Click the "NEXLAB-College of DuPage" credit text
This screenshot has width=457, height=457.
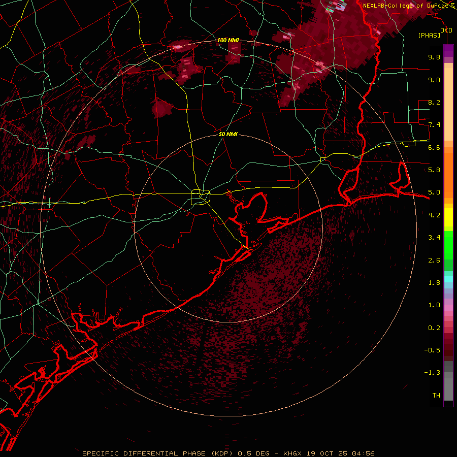pos(406,6)
